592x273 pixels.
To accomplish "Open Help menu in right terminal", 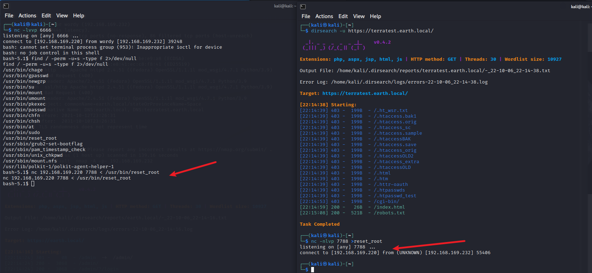I will [376, 16].
